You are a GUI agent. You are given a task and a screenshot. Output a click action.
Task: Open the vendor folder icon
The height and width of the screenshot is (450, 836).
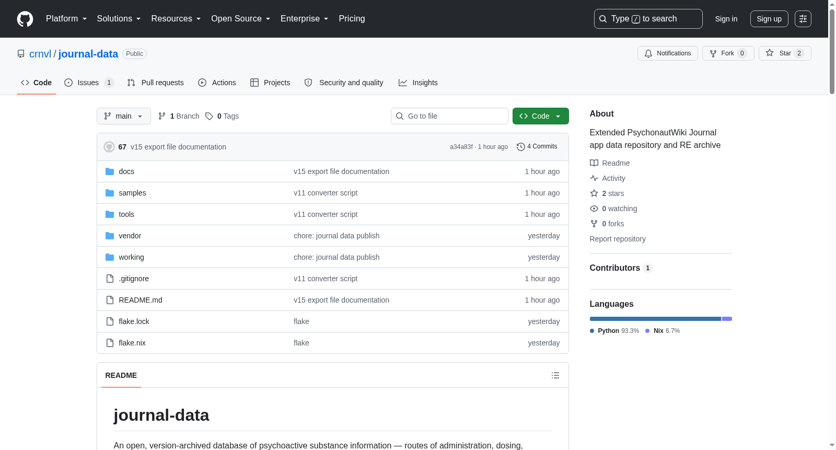coord(110,236)
